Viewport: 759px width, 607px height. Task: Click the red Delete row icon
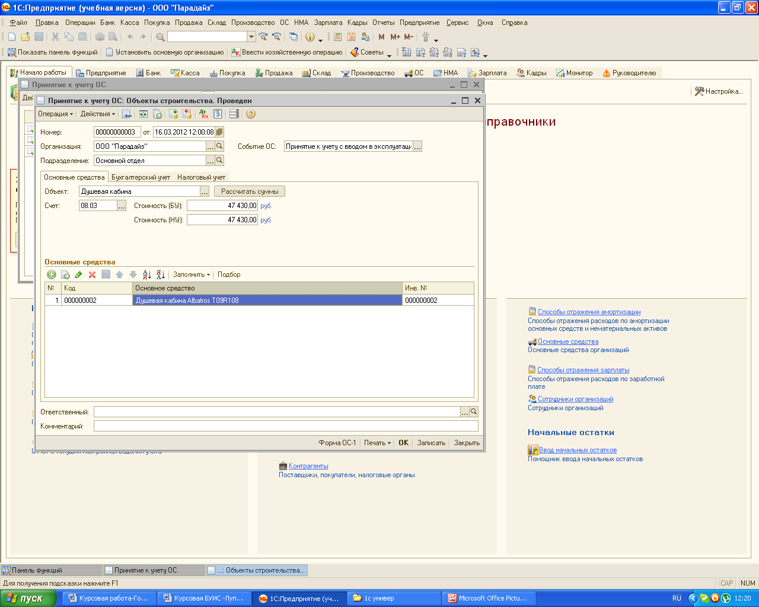(x=92, y=274)
